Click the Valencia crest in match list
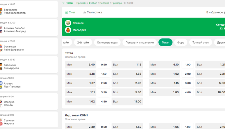Viewport: 225px width, 129px height. point(1,65)
